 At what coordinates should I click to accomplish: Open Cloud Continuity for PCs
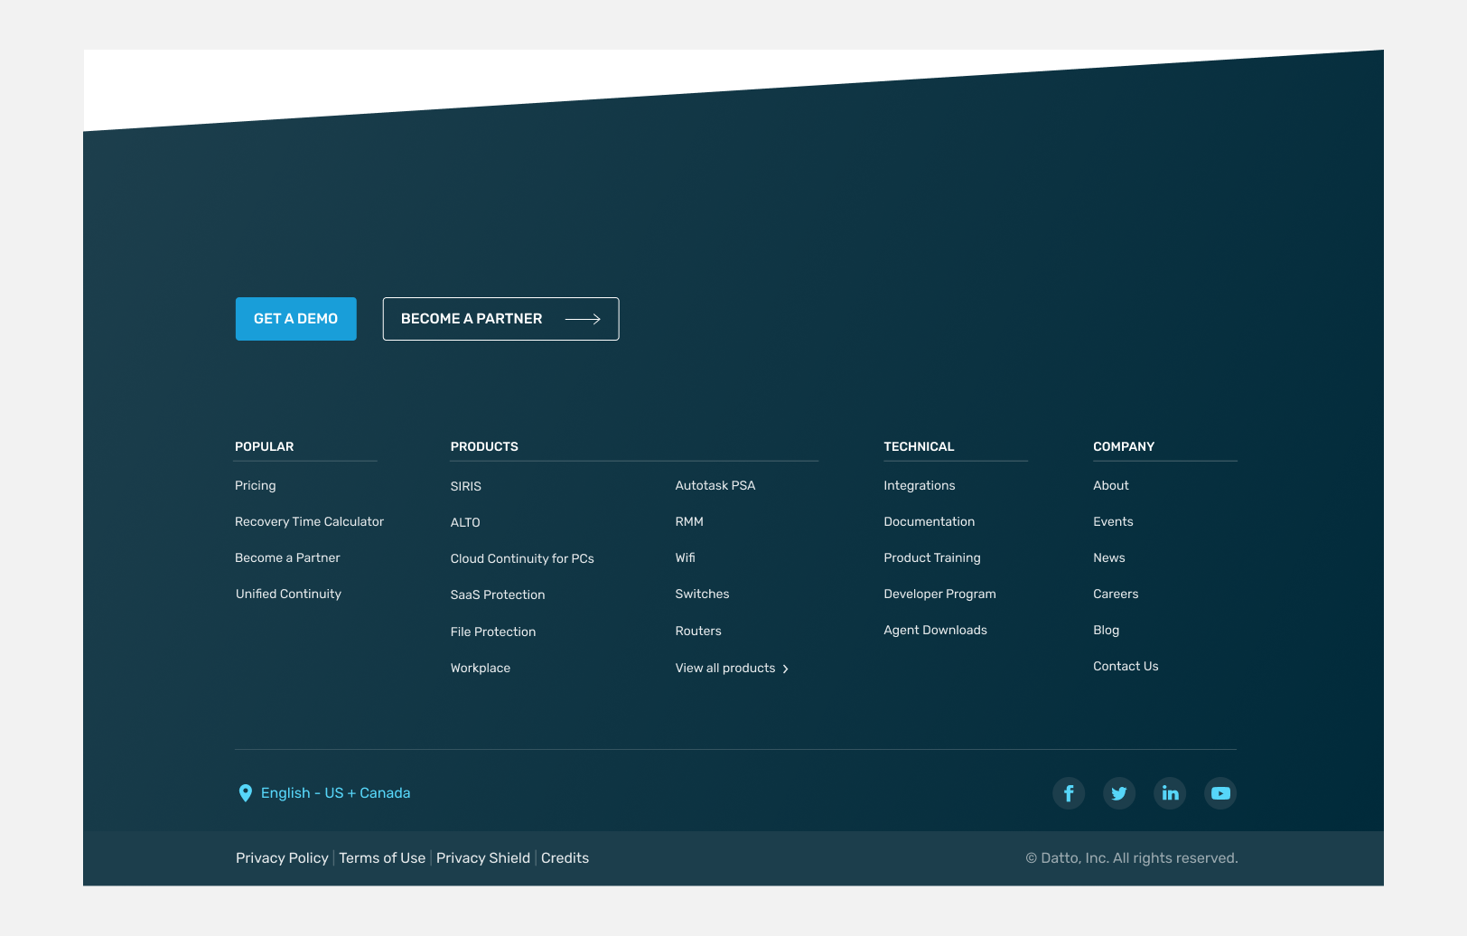[522, 558]
